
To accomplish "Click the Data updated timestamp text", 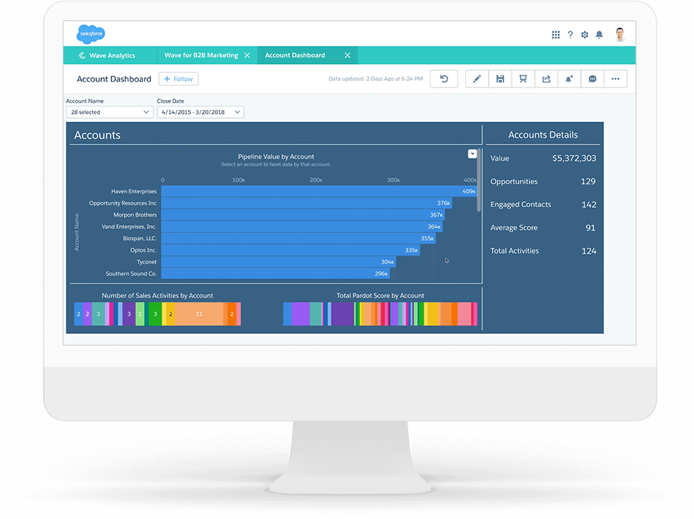I will tap(375, 79).
